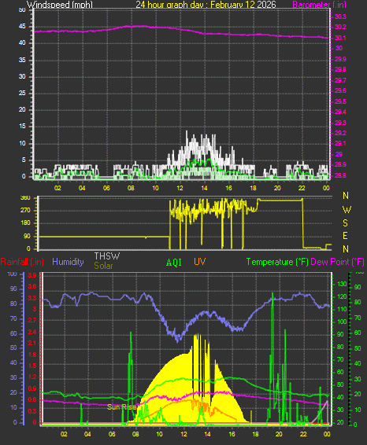Click the 3.9 rainfall scale value
This screenshot has width=367, height=445.
(32, 276)
